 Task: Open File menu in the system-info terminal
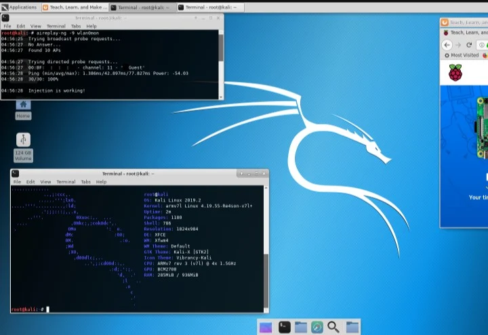tap(17, 182)
